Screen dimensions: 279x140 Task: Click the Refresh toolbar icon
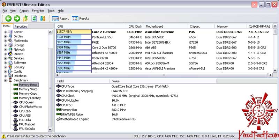tap(34, 19)
